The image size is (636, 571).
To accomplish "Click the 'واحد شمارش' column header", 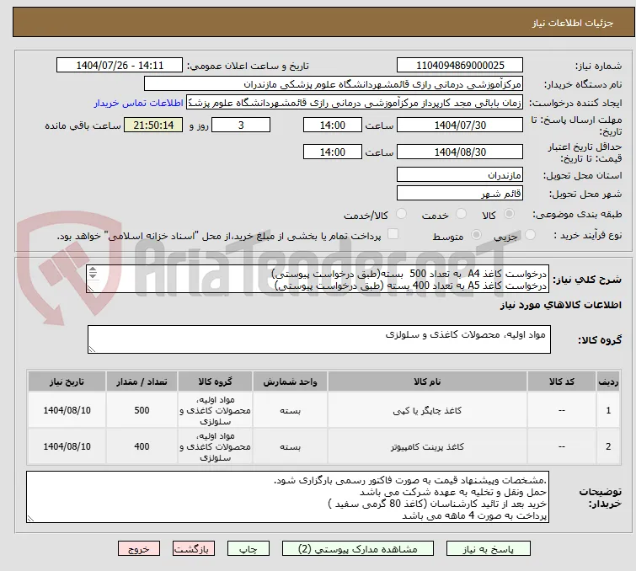I will tap(290, 382).
